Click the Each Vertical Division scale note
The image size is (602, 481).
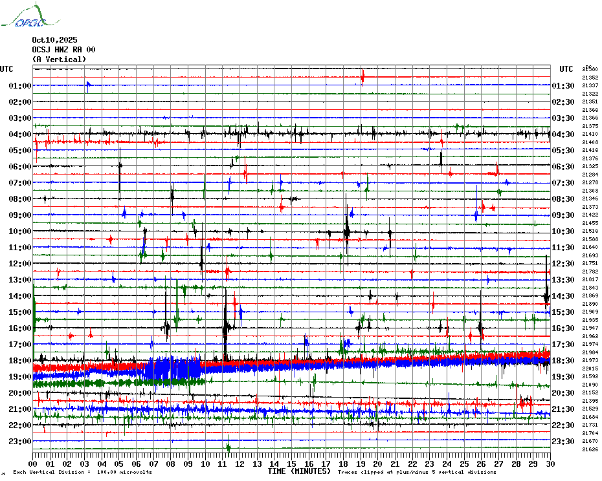pos(82,473)
